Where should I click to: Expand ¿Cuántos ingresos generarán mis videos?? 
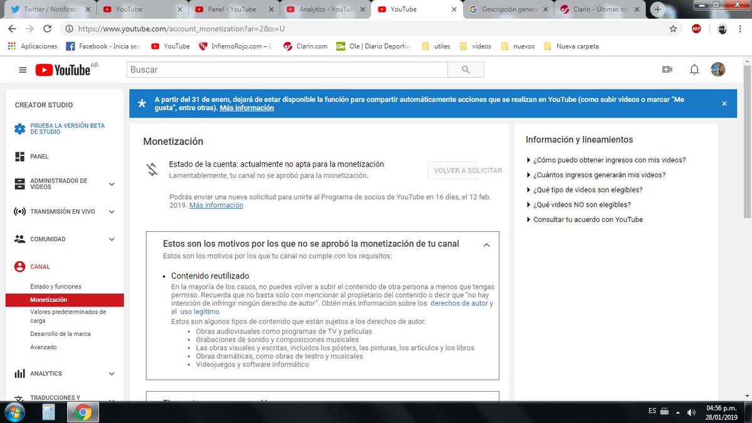click(x=595, y=175)
